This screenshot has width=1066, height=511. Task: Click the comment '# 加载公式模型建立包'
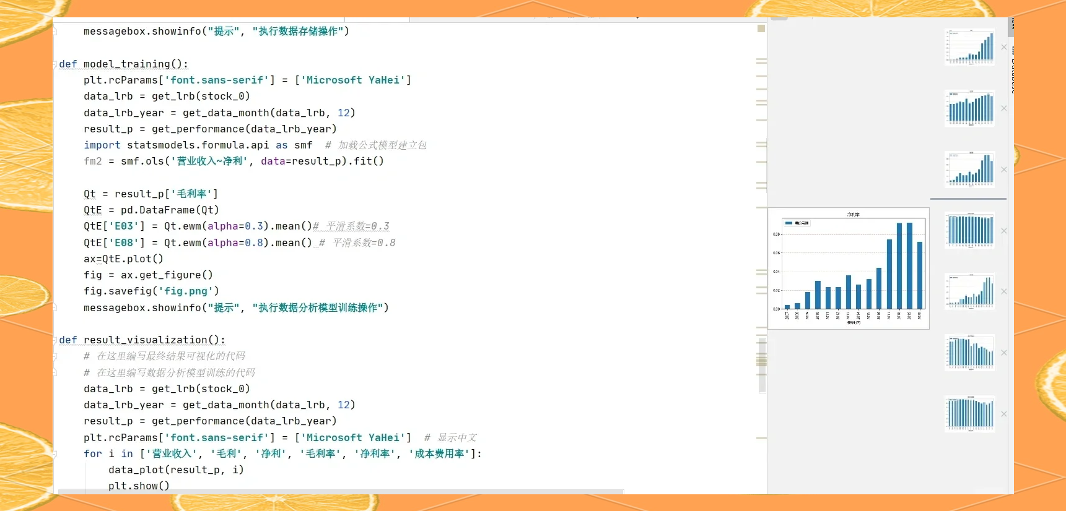[376, 145]
